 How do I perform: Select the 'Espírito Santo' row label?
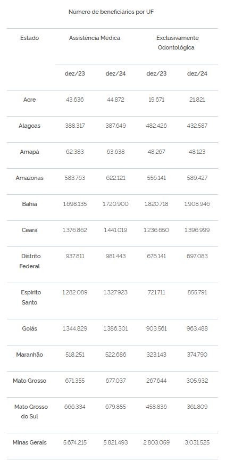click(x=30, y=297)
